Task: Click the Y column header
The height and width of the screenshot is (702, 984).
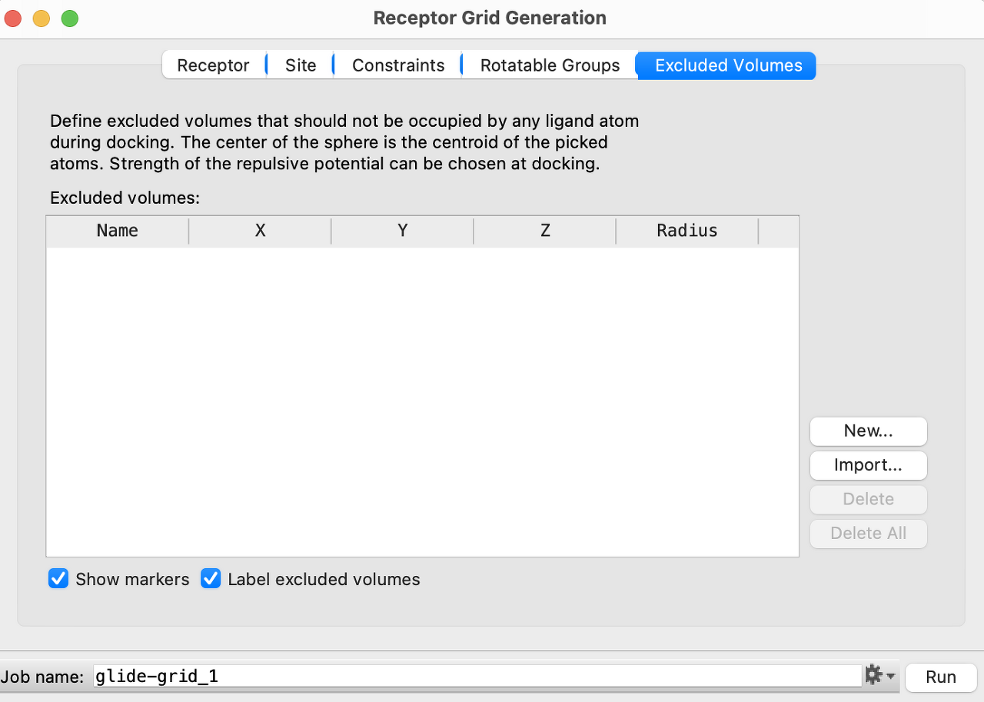Action: tap(403, 231)
